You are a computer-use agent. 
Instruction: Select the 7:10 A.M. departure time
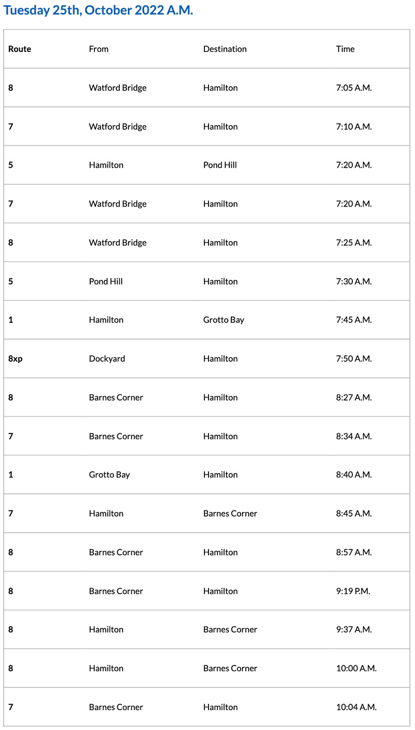[x=354, y=127]
